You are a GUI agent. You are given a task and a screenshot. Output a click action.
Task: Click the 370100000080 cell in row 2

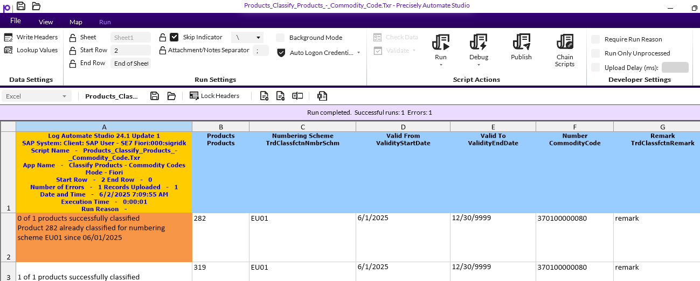[574, 237]
